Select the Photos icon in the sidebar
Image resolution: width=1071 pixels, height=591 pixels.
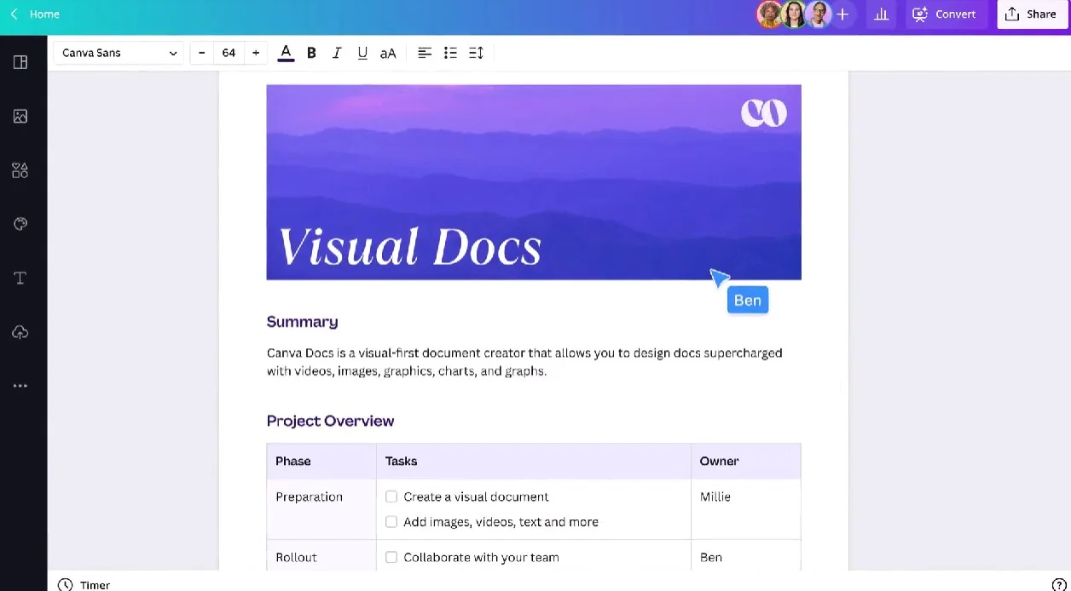pos(20,117)
